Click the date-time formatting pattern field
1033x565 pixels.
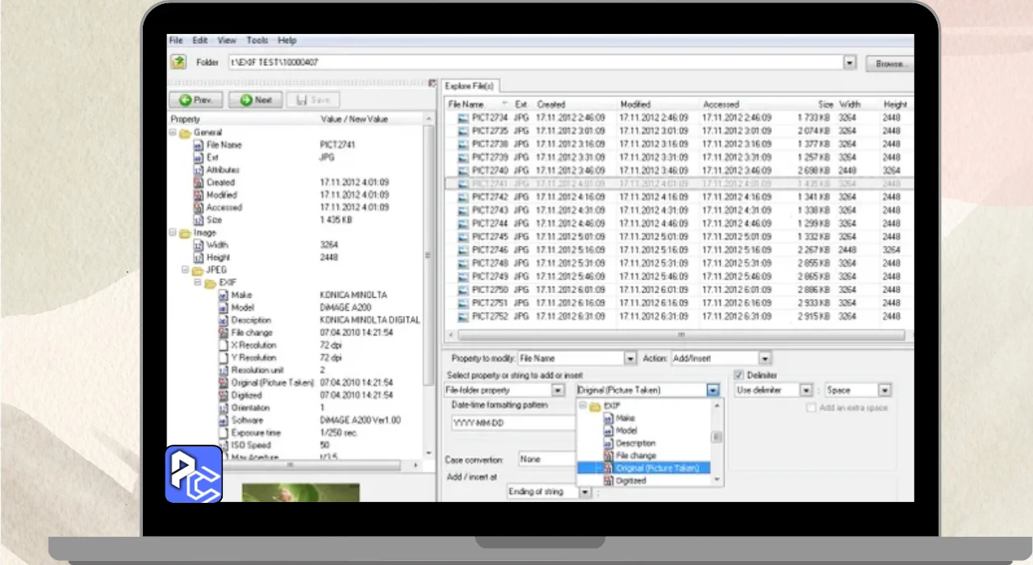coord(510,423)
